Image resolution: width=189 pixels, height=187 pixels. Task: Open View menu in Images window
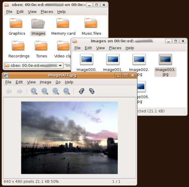(101, 48)
